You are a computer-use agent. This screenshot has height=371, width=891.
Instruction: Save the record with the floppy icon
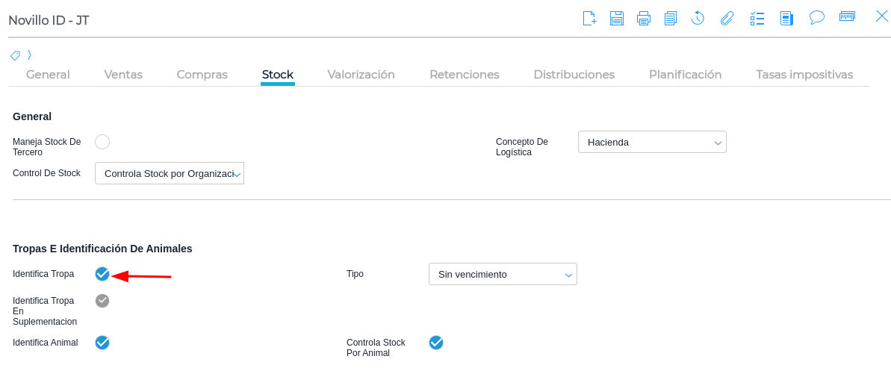point(616,18)
